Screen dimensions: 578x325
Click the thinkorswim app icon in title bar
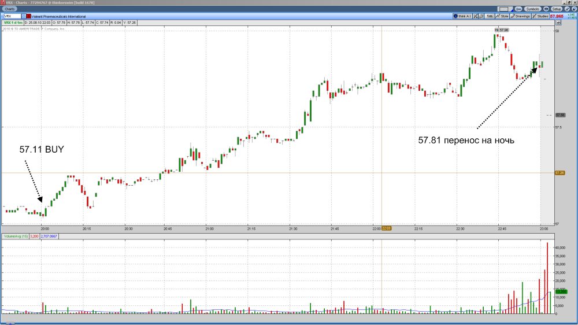pos(2,2)
